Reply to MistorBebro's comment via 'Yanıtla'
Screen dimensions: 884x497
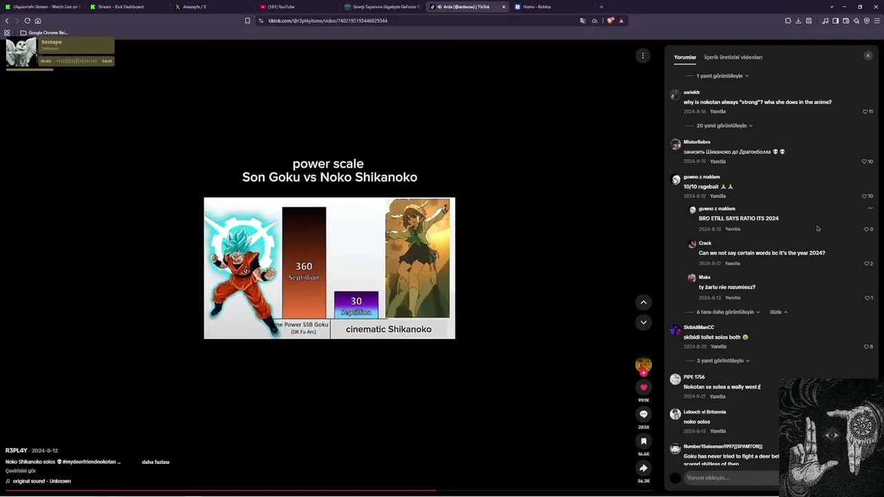pyautogui.click(x=718, y=162)
